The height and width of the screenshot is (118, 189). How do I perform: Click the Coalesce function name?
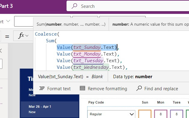pyautogui.click(x=46, y=34)
